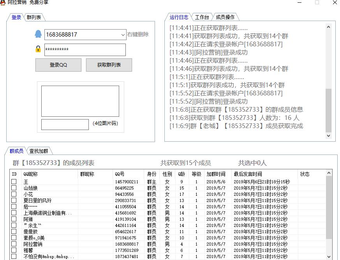Tick the checkbox for 阿拉营销 member row
The height and width of the screenshot is (260, 340).
[14, 244]
